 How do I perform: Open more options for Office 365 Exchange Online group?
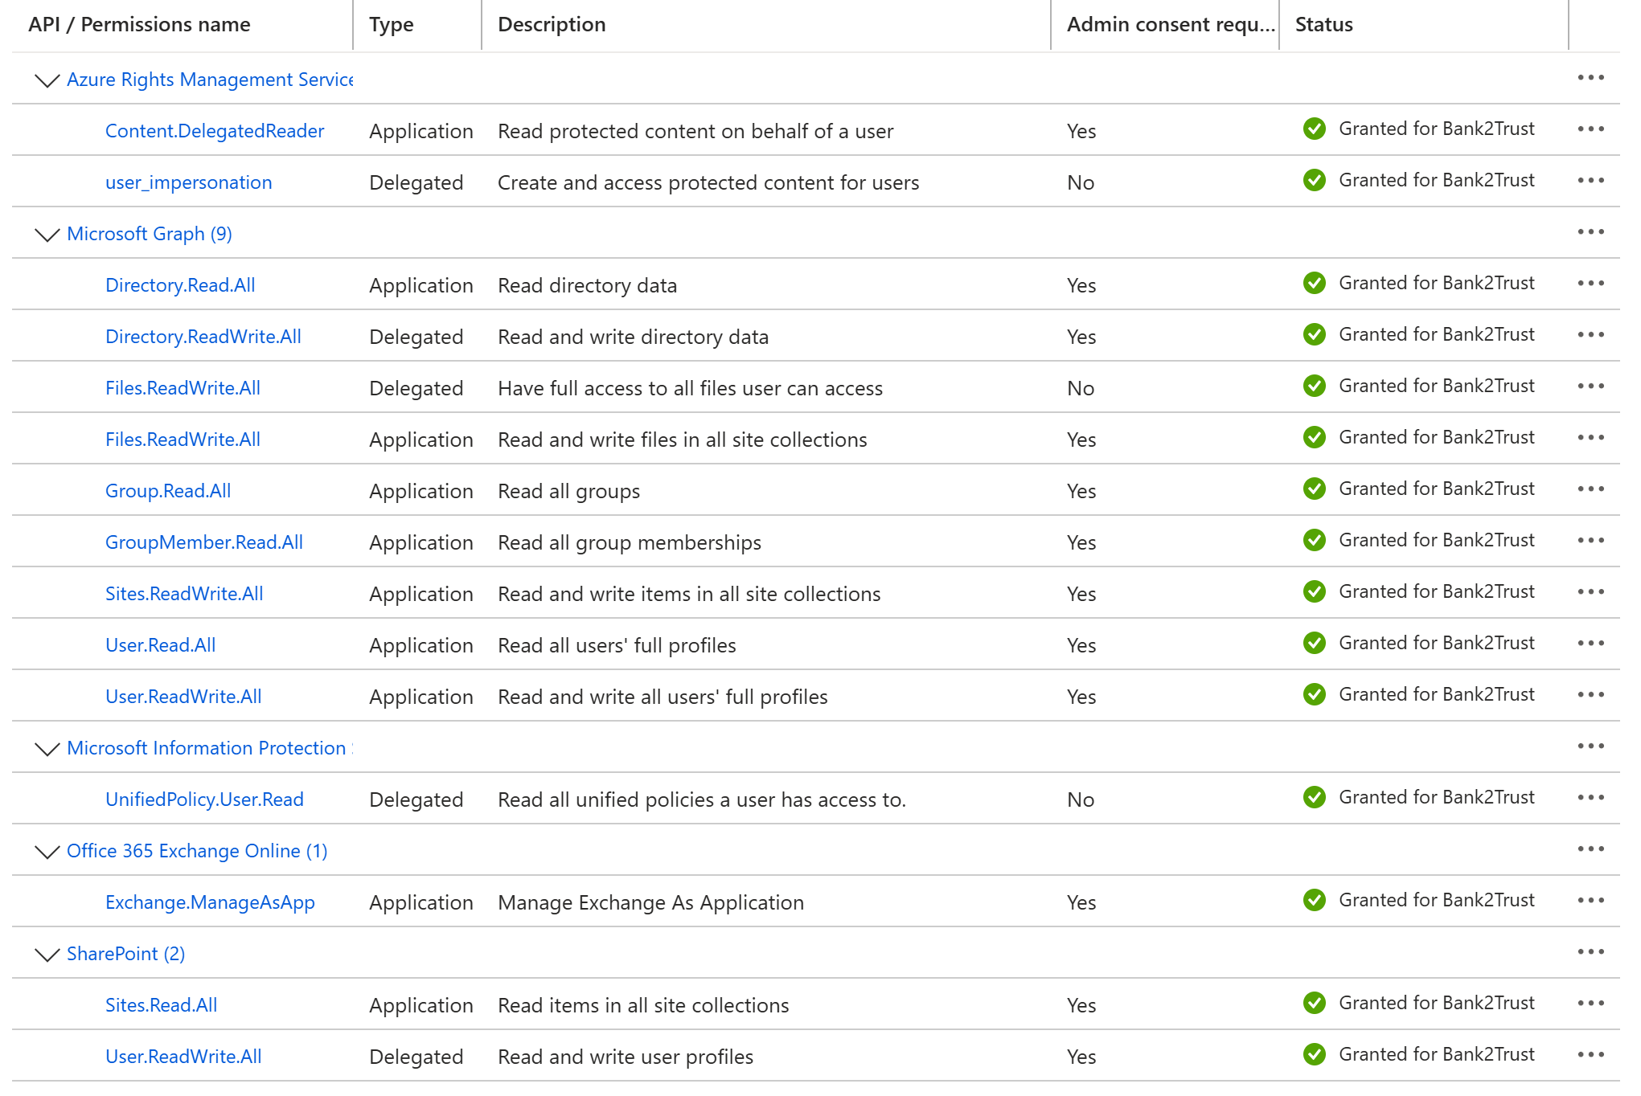[x=1590, y=849]
